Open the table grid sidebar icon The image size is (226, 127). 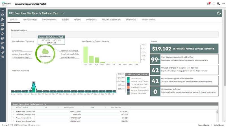3,24
